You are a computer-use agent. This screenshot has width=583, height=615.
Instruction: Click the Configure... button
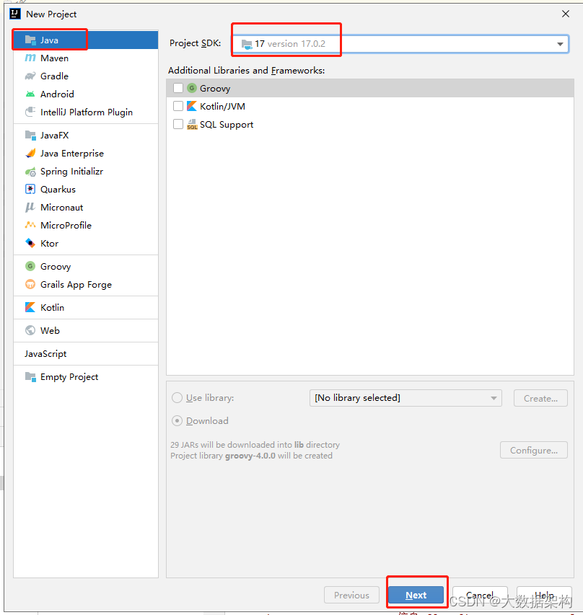534,451
